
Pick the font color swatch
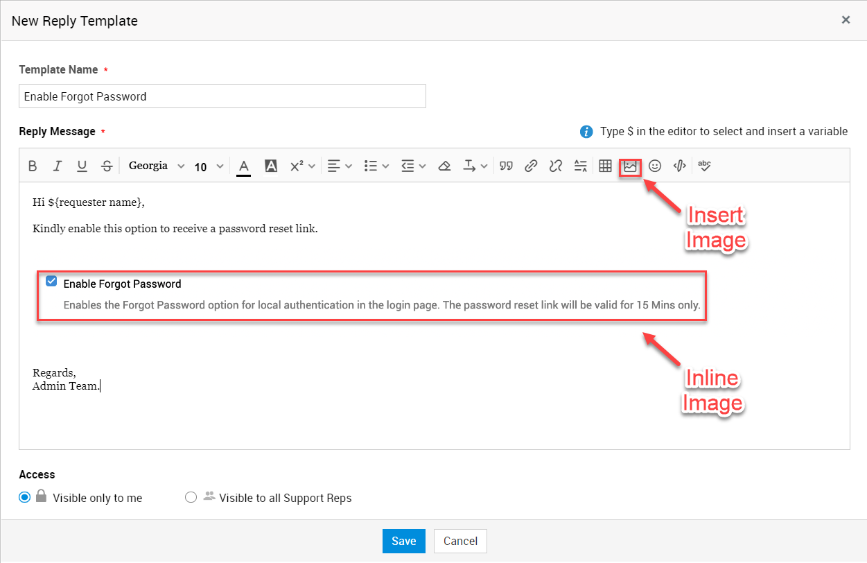coord(243,166)
